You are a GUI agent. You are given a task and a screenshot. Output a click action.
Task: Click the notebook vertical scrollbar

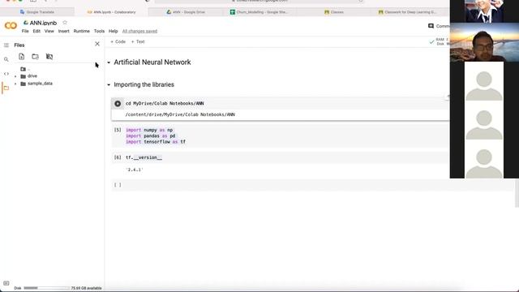(517, 193)
